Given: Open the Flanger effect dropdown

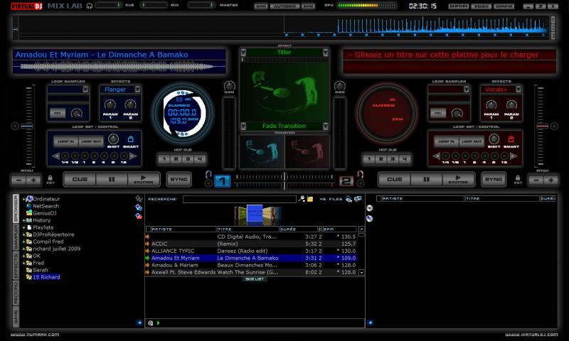Looking at the screenshot, I should click(x=137, y=90).
